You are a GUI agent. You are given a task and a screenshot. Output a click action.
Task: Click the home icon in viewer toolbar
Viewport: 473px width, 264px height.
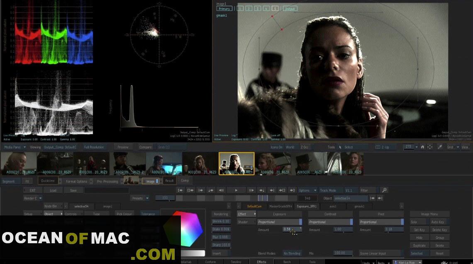click(423, 147)
